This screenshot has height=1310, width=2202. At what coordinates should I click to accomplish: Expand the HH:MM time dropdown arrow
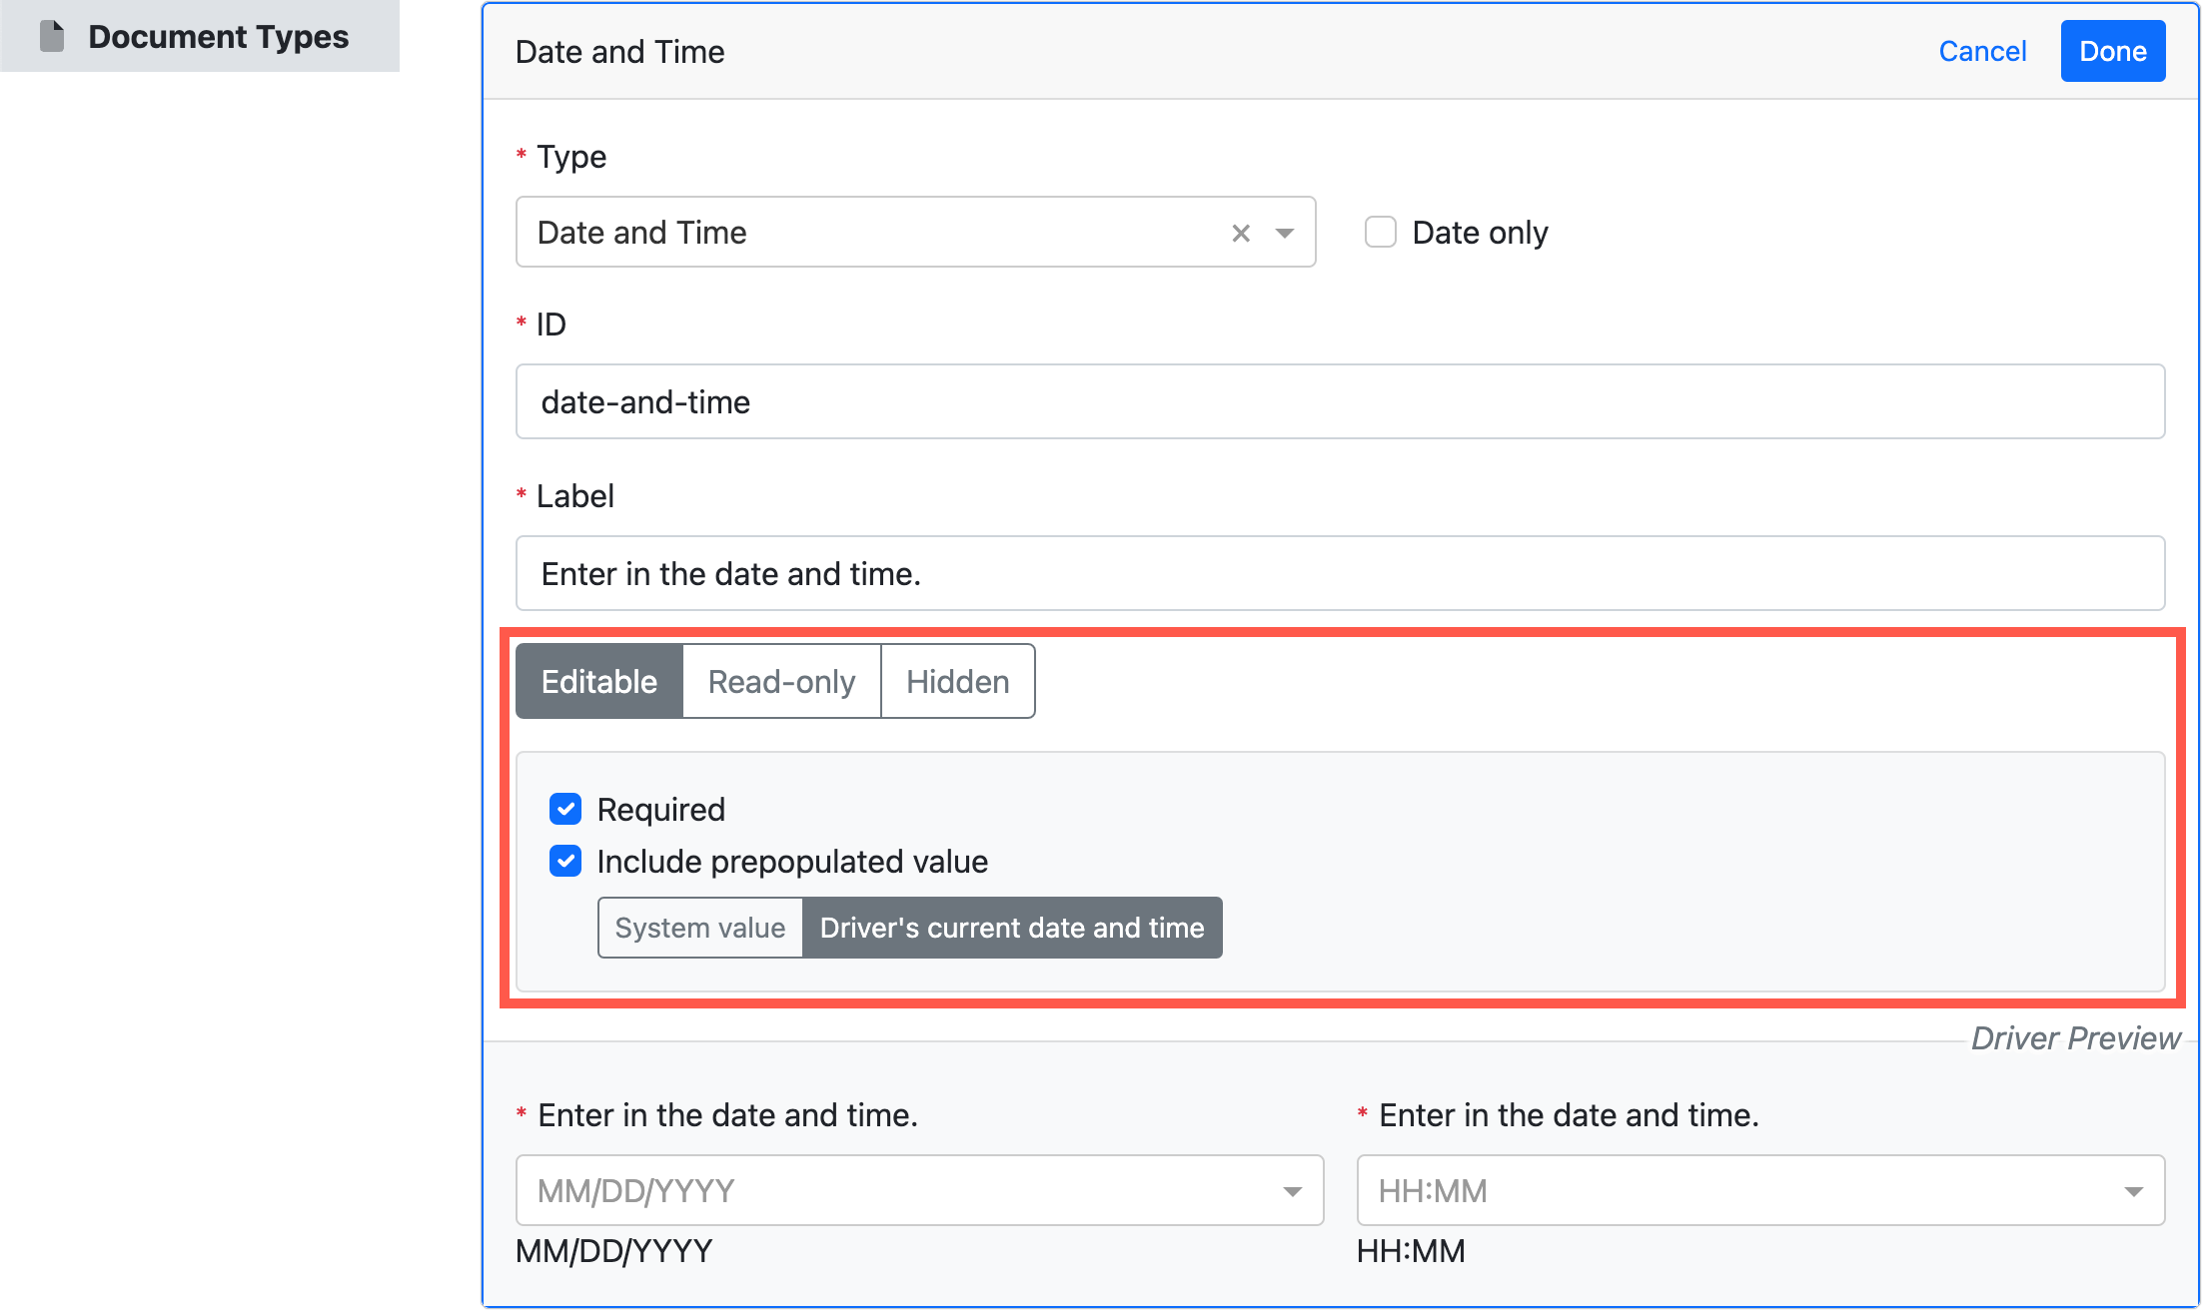coord(2133,1191)
